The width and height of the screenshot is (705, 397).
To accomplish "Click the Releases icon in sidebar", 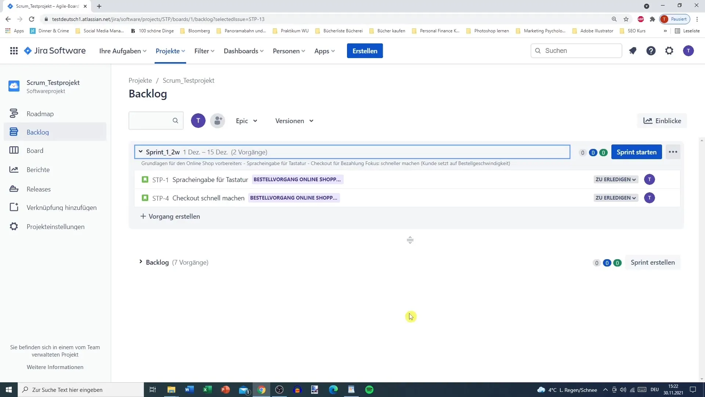I will click(14, 189).
